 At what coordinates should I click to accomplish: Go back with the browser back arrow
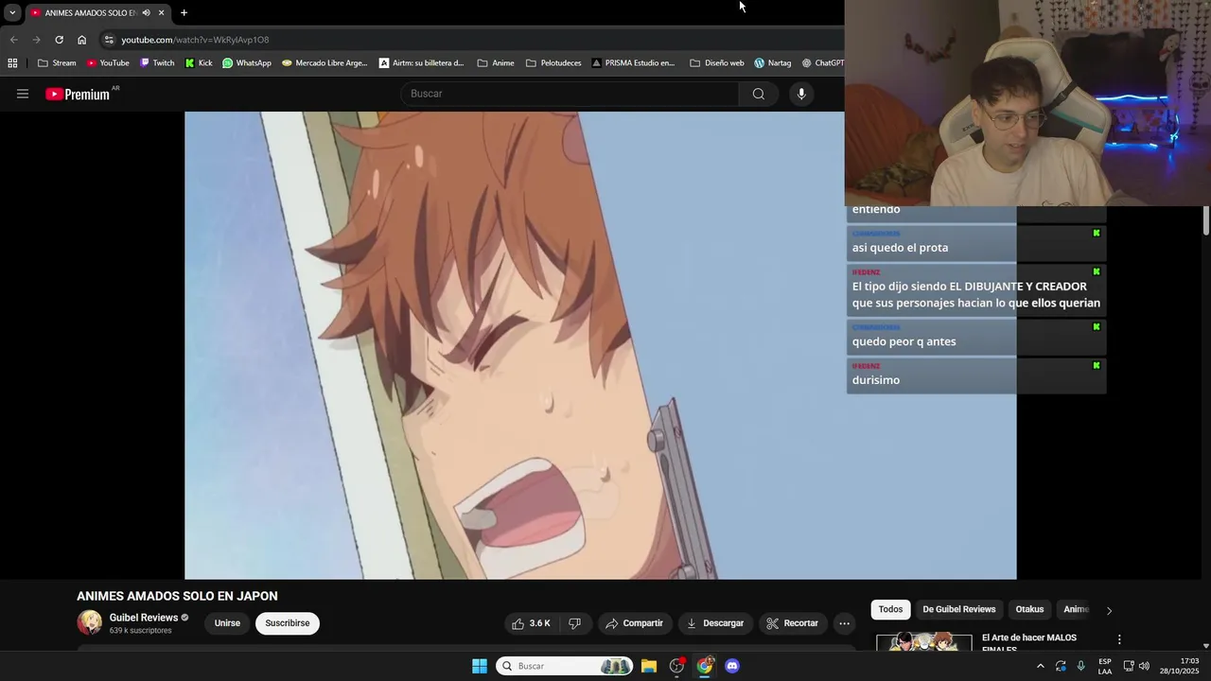(13, 40)
